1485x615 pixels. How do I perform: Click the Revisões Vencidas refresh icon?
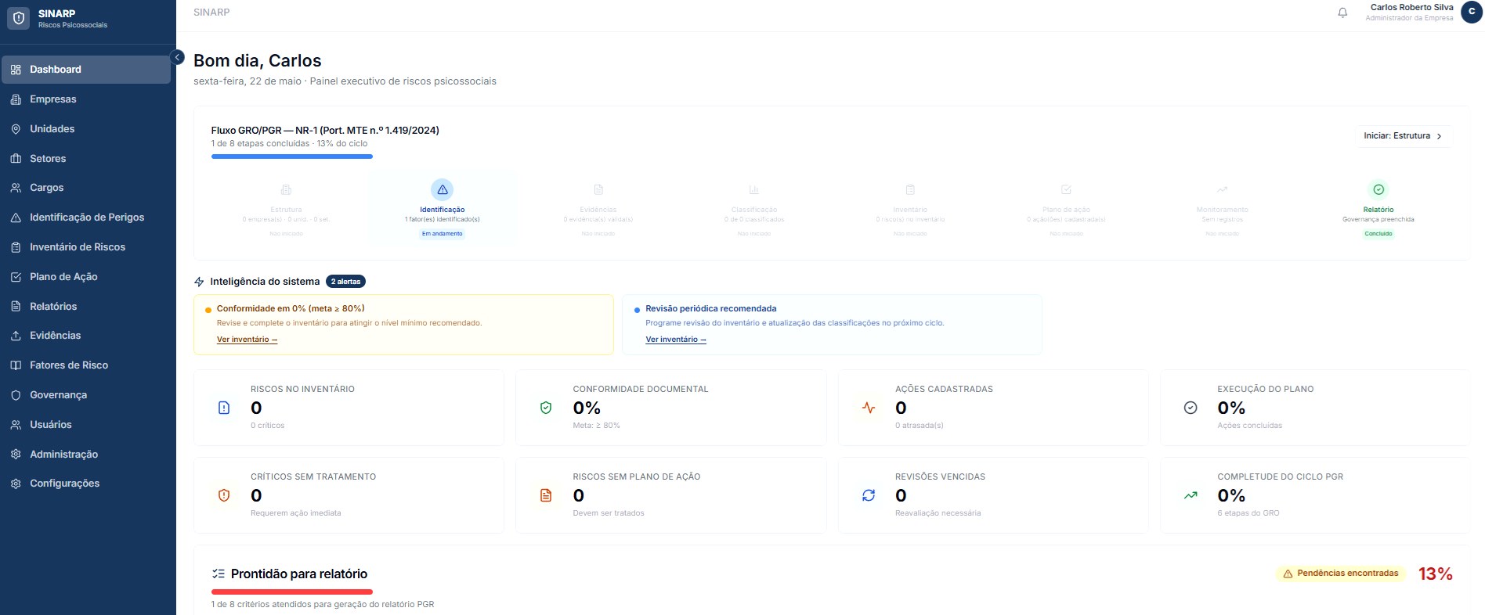pos(869,495)
